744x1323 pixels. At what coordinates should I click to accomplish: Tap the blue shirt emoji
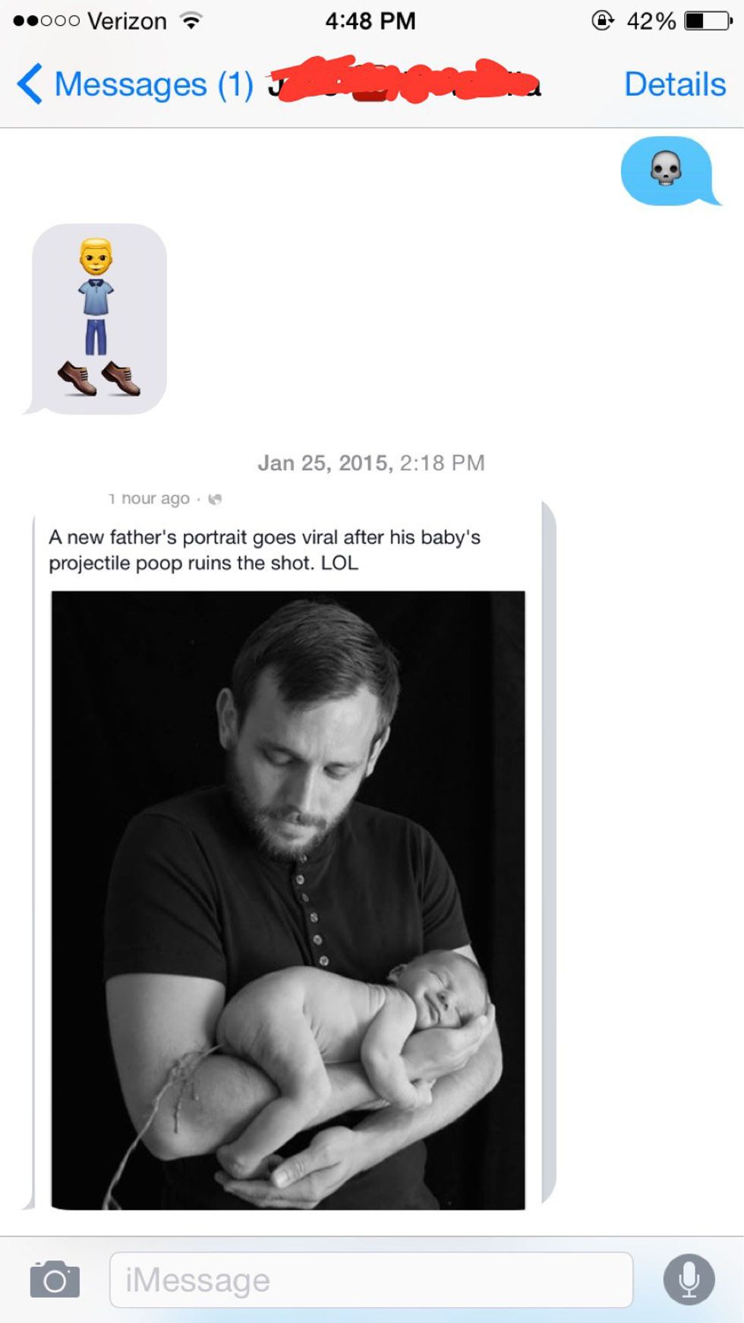pyautogui.click(x=96, y=297)
